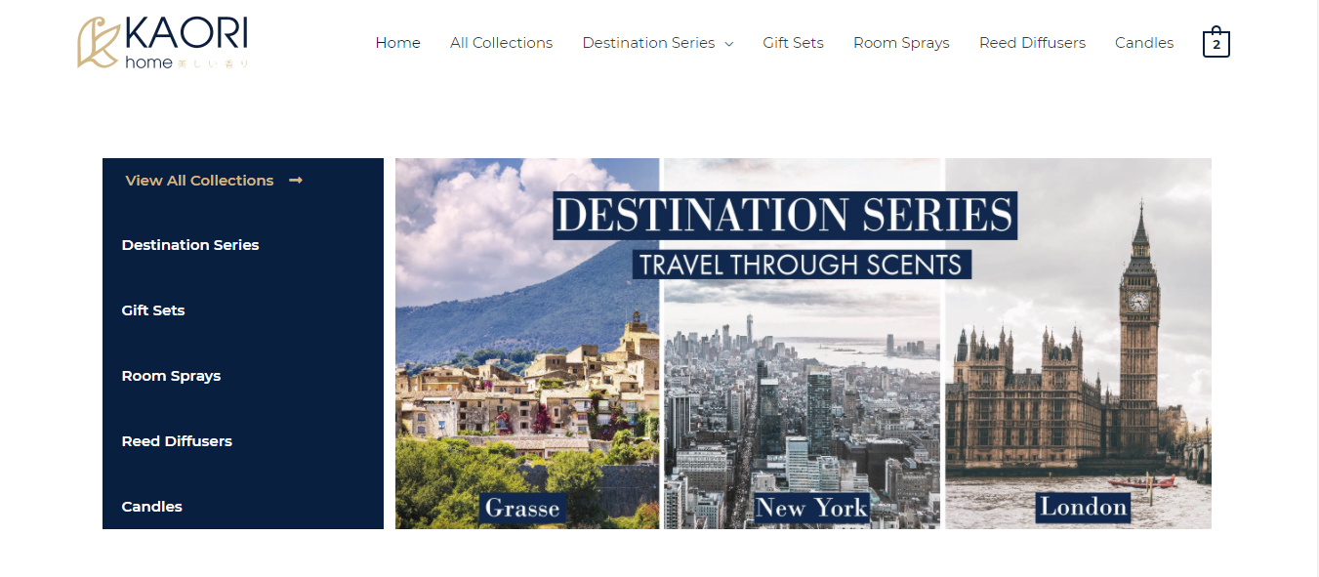The image size is (1319, 577).
Task: Select Destination Series in the sidebar
Action: point(190,245)
